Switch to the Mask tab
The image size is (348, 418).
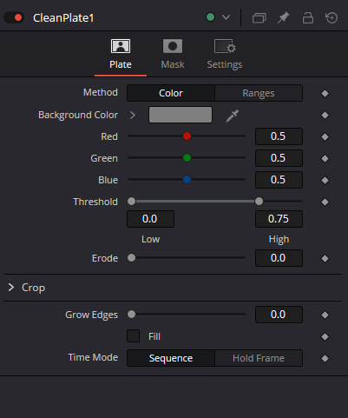point(173,55)
